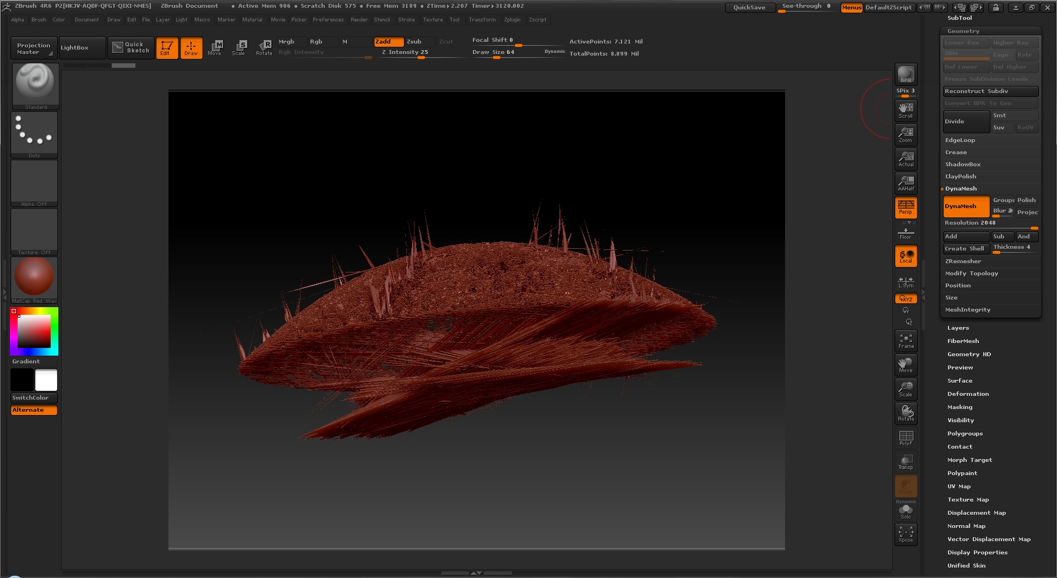Open the Brush menu
Image resolution: width=1057 pixels, height=578 pixels.
pyautogui.click(x=39, y=20)
